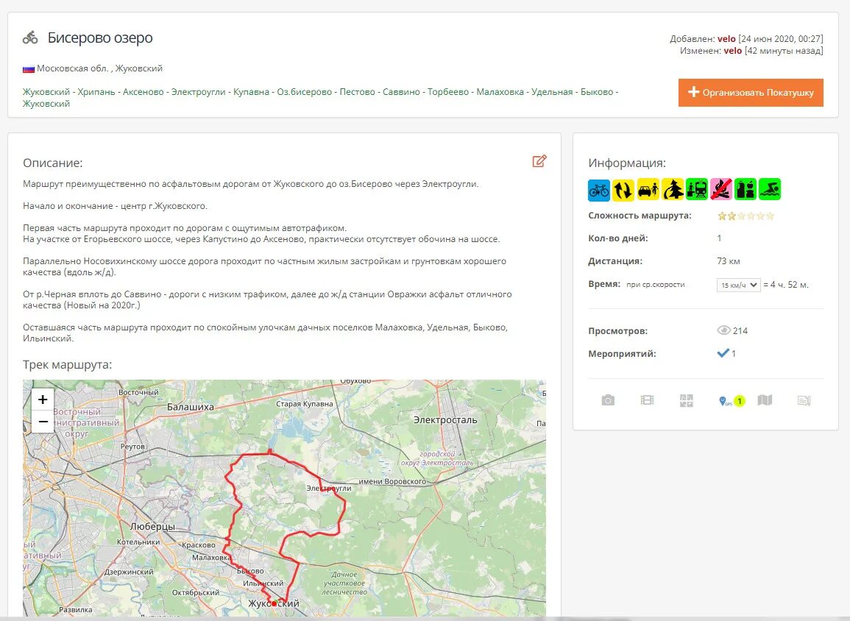Click the Саввино waypoint link
This screenshot has width=850, height=621.
click(x=401, y=92)
